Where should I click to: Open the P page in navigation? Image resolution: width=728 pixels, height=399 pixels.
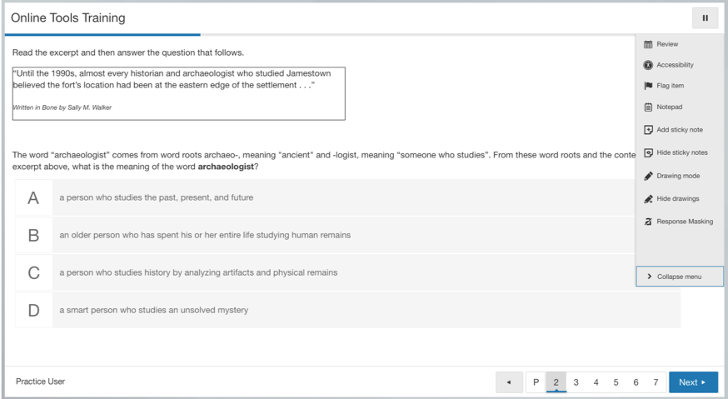tap(536, 382)
